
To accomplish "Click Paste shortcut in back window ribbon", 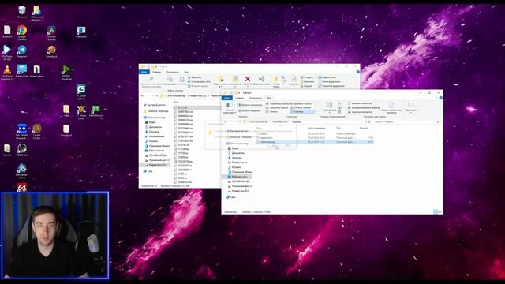I will click(198, 86).
